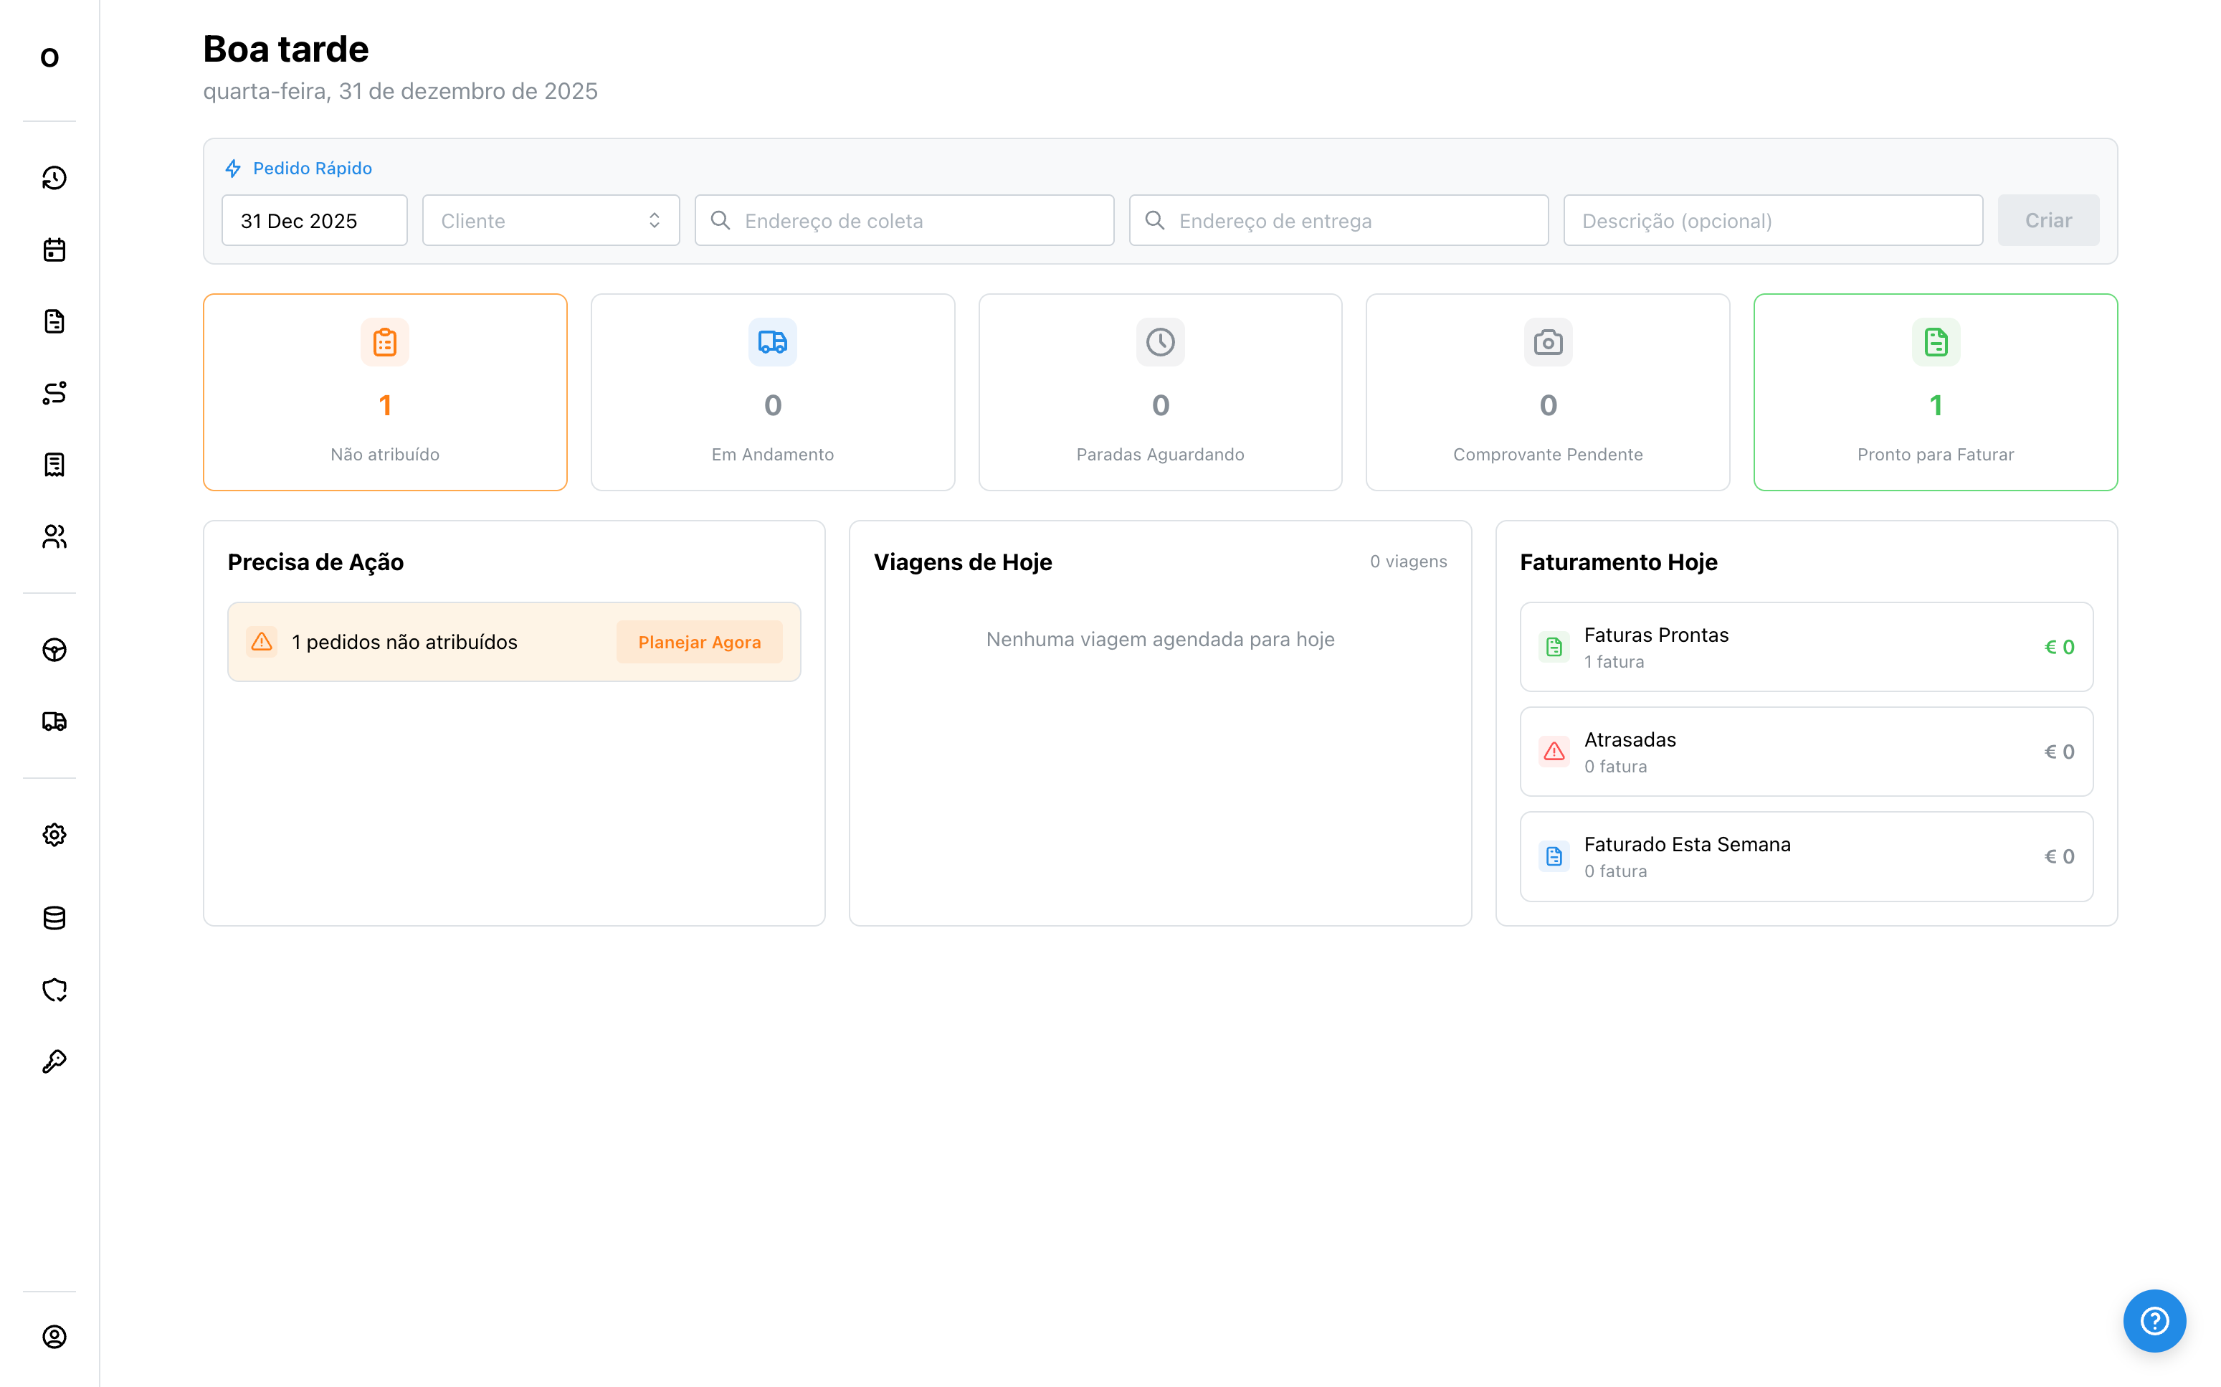This screenshot has width=2221, height=1387.
Task: Open the history clock sidebar icon
Action: pyautogui.click(x=54, y=178)
